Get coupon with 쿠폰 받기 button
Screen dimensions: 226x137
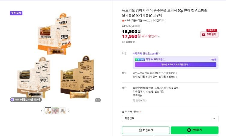point(209,34)
